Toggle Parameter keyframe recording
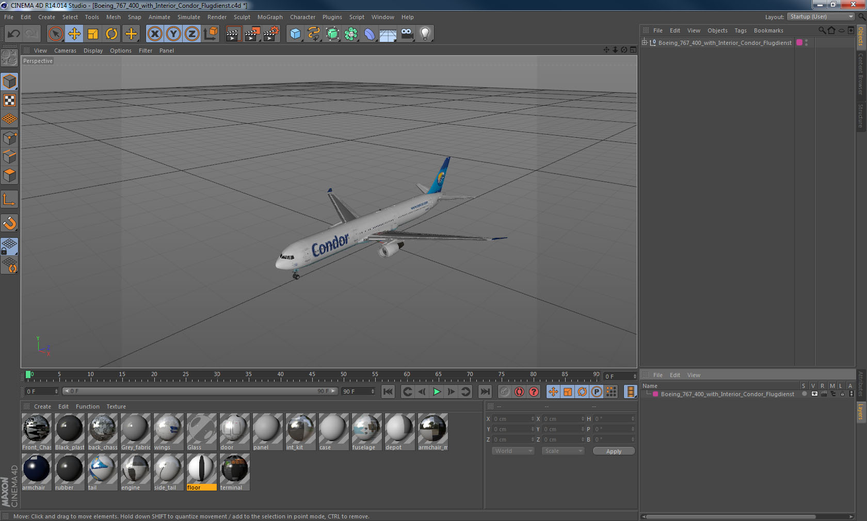 tap(597, 392)
